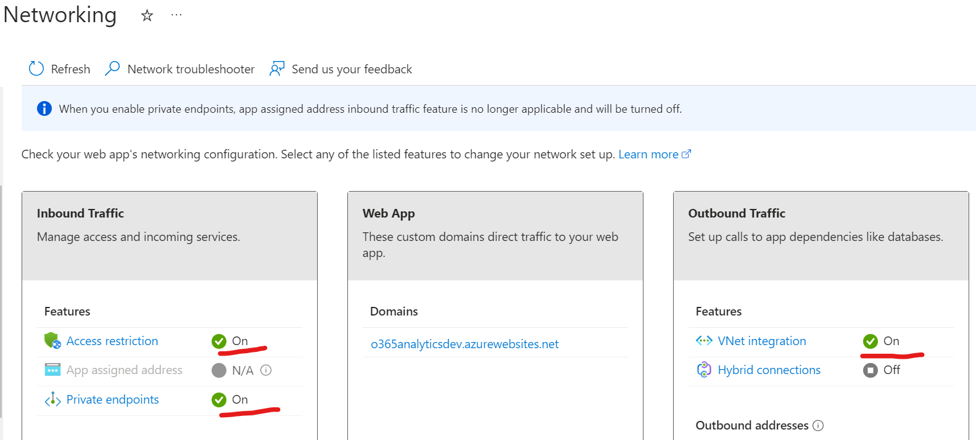This screenshot has width=976, height=440.
Task: Click the Outbound addresses info icon
Action: 818,425
